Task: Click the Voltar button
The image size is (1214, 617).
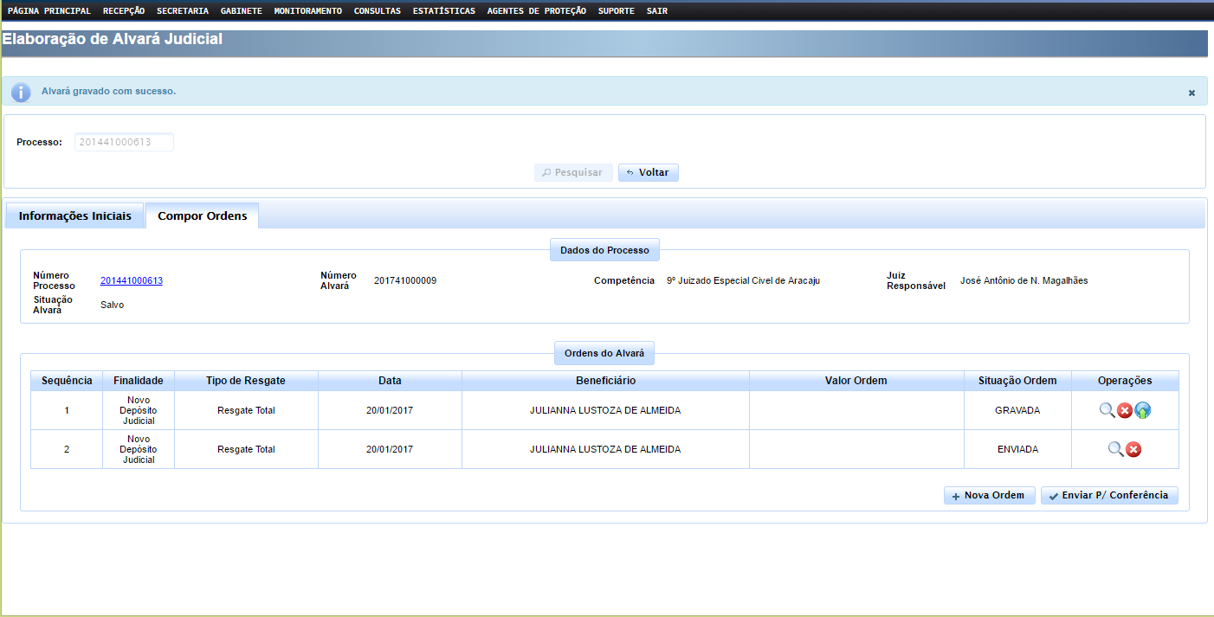Action: click(x=648, y=172)
